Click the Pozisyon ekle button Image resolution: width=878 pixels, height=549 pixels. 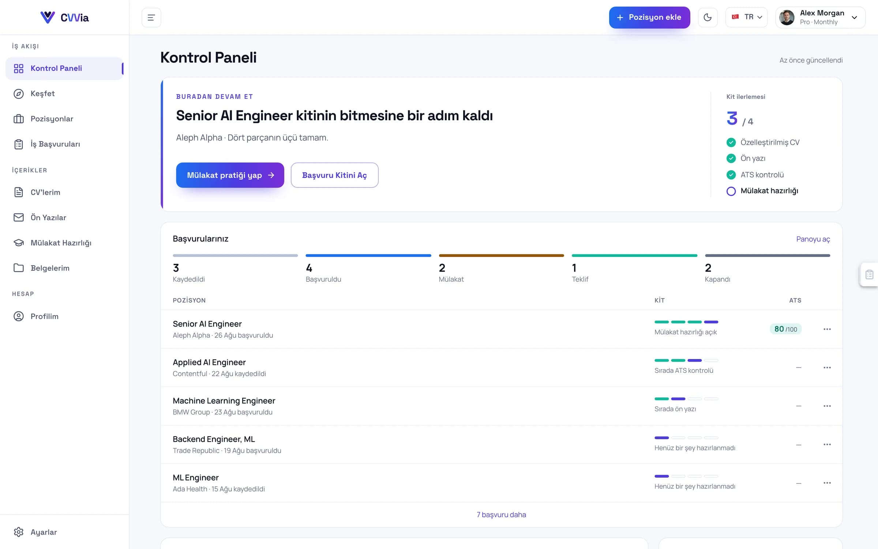[x=649, y=17]
